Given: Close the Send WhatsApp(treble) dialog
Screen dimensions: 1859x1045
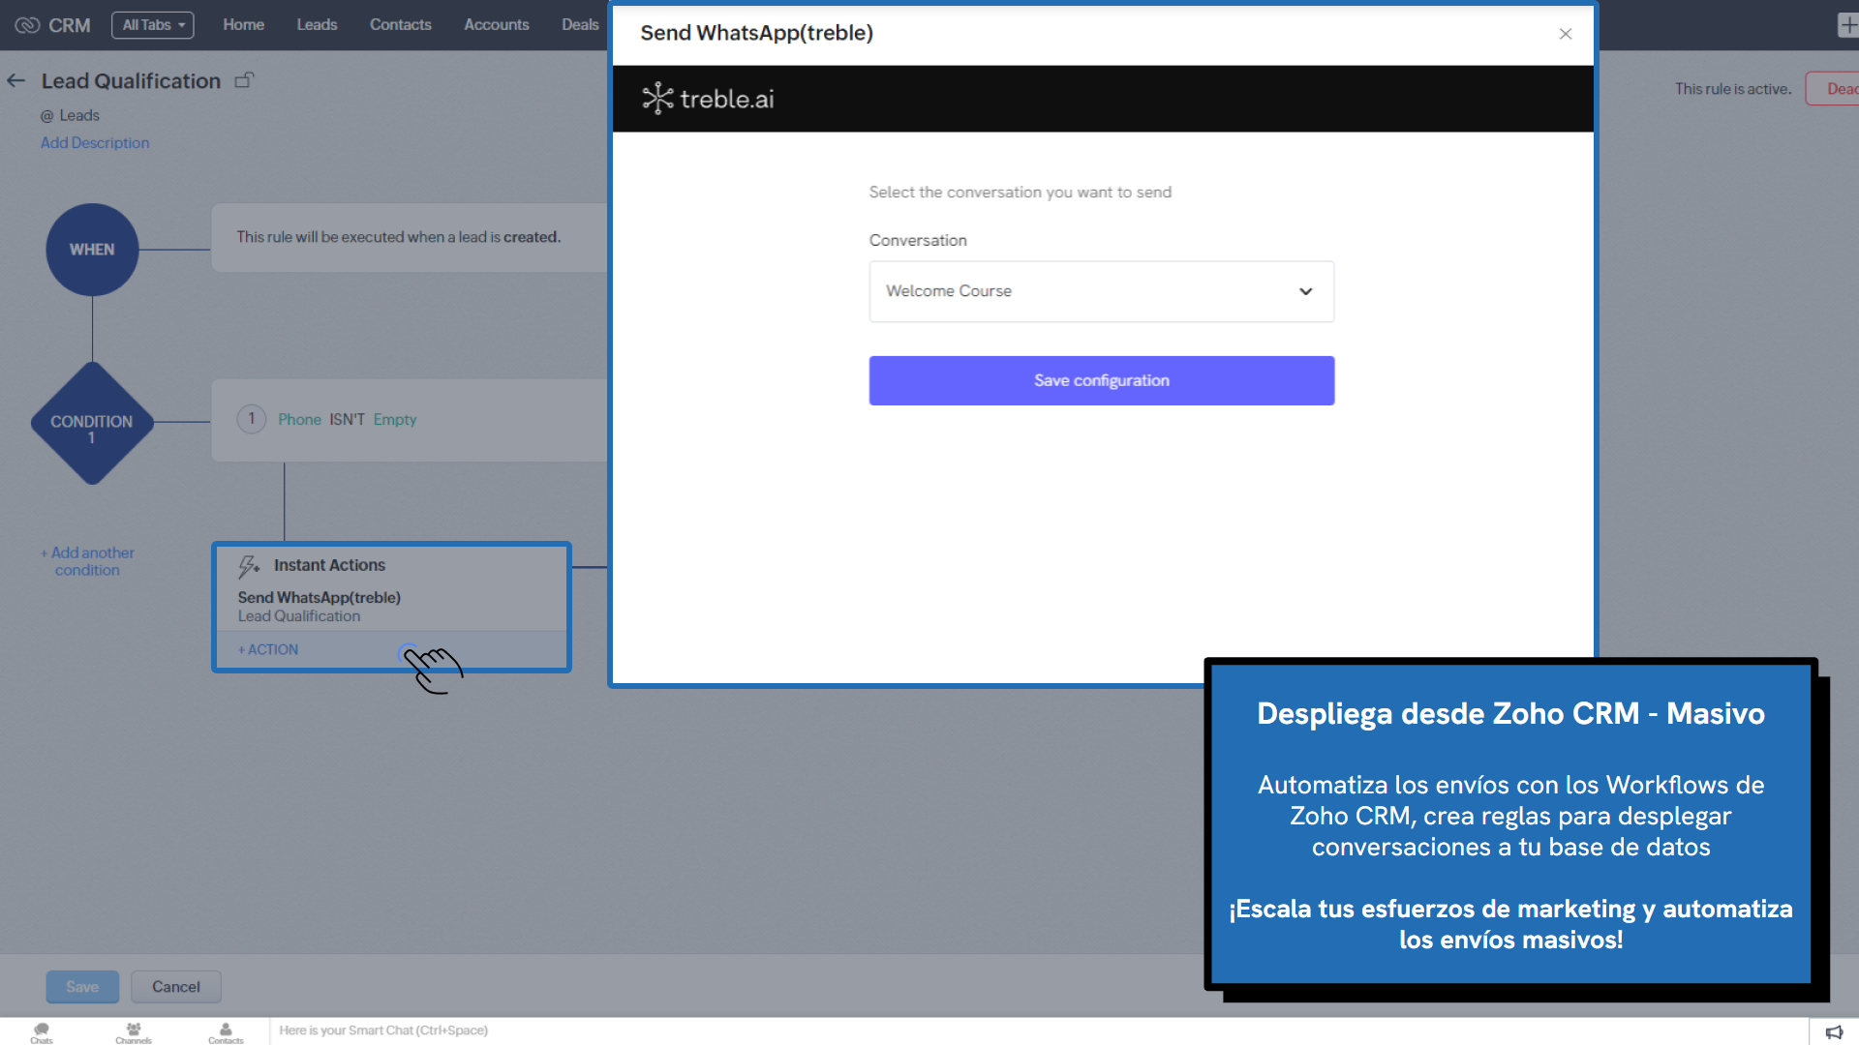Looking at the screenshot, I should point(1565,34).
